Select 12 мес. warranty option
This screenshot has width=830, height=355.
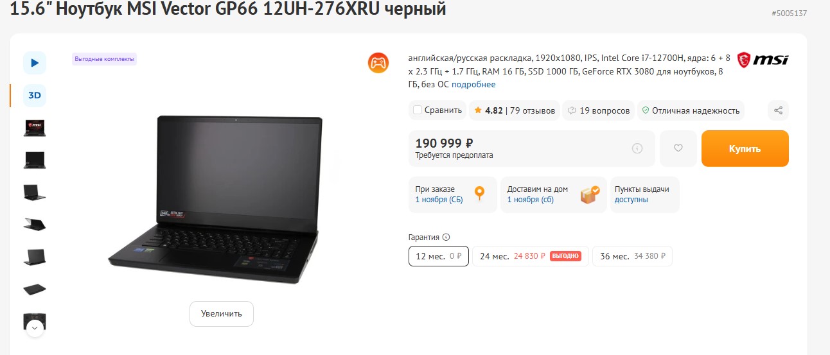[439, 256]
